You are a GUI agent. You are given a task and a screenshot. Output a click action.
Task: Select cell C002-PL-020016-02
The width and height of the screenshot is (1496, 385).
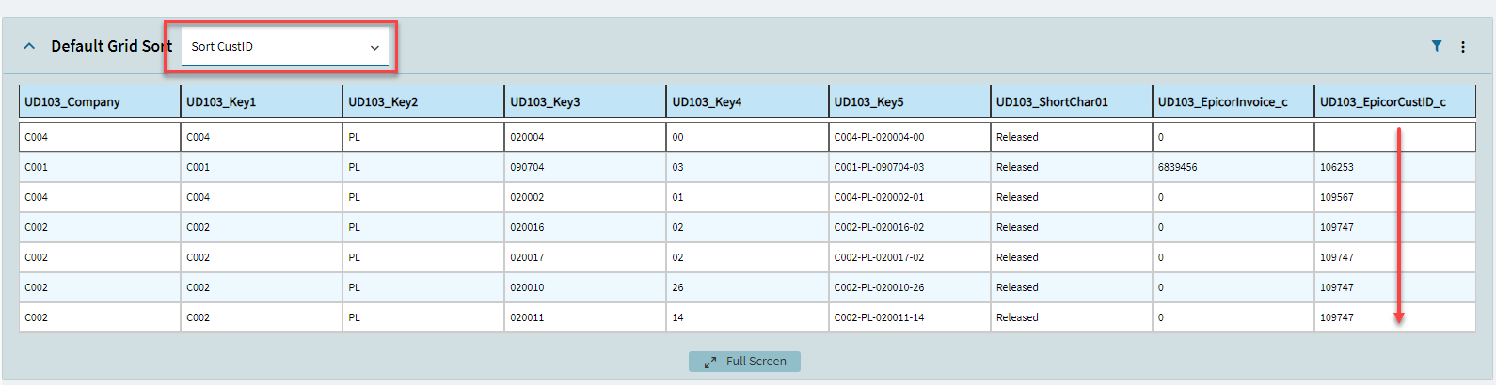pos(909,227)
